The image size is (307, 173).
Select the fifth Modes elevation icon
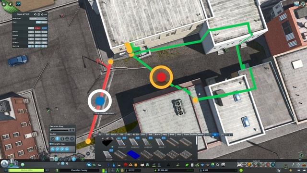(72, 139)
